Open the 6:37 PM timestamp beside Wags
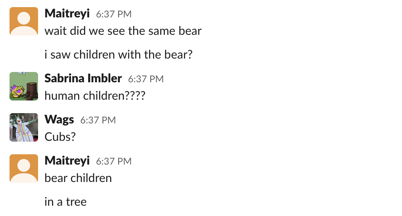This screenshot has height=216, width=402. coord(98,120)
